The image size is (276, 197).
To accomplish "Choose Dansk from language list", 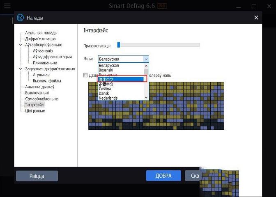I will point(121,94).
